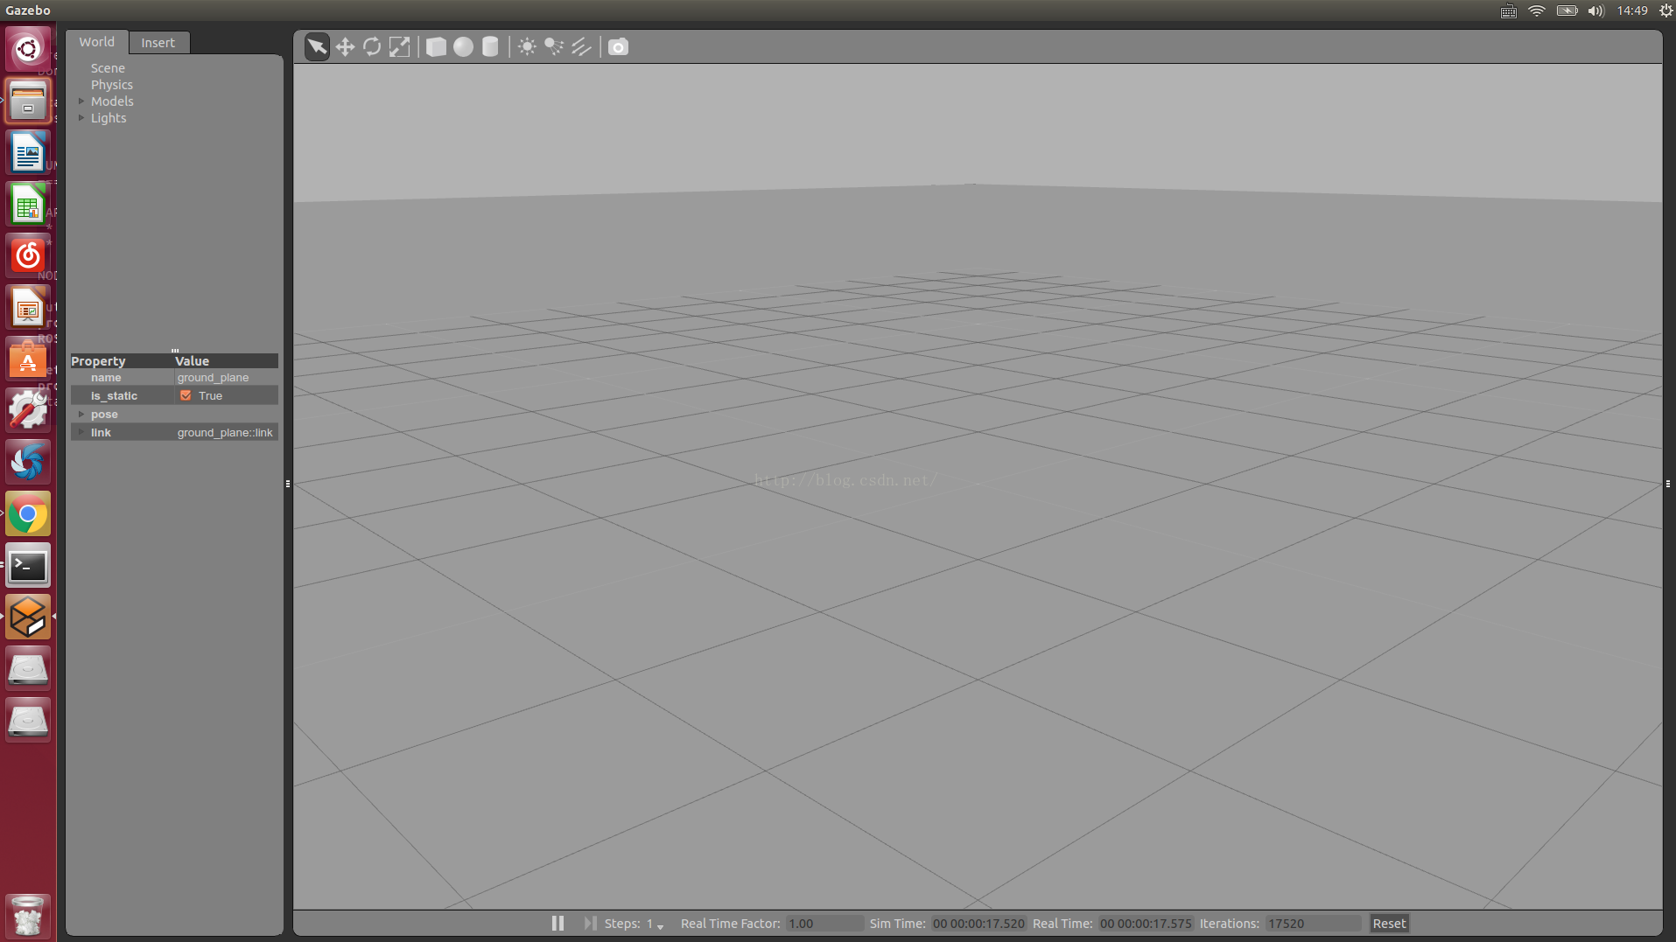Open Google Chrome from dock
Screen dimensions: 1676x942
28,514
